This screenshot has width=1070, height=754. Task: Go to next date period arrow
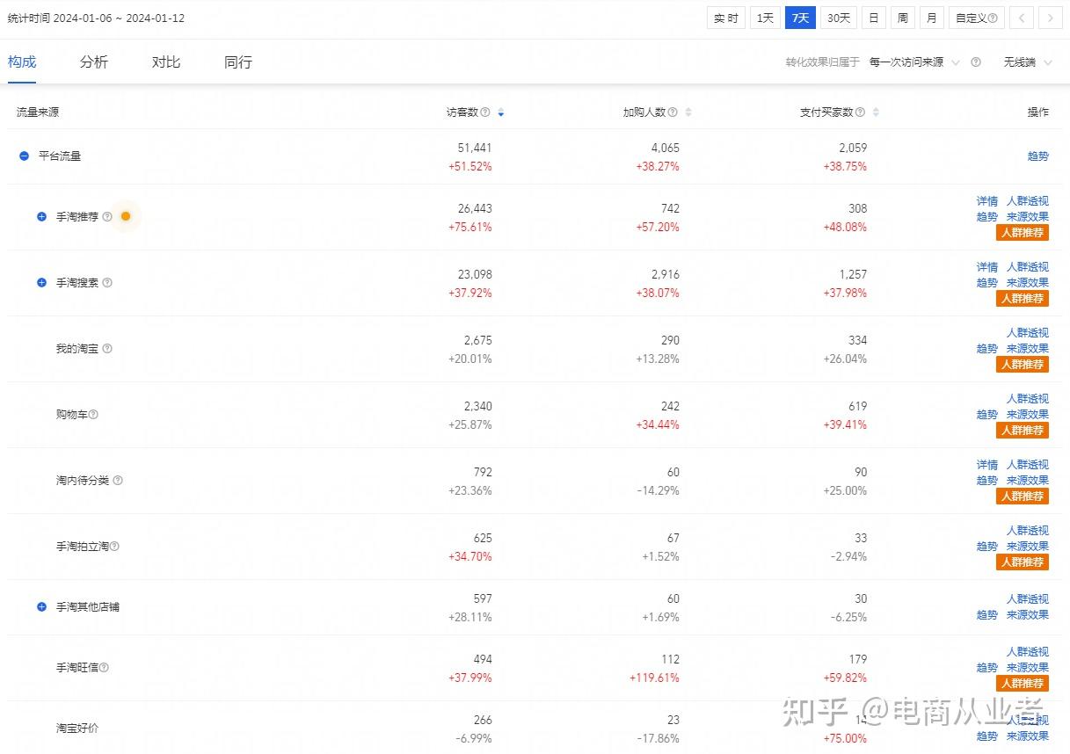click(1050, 18)
